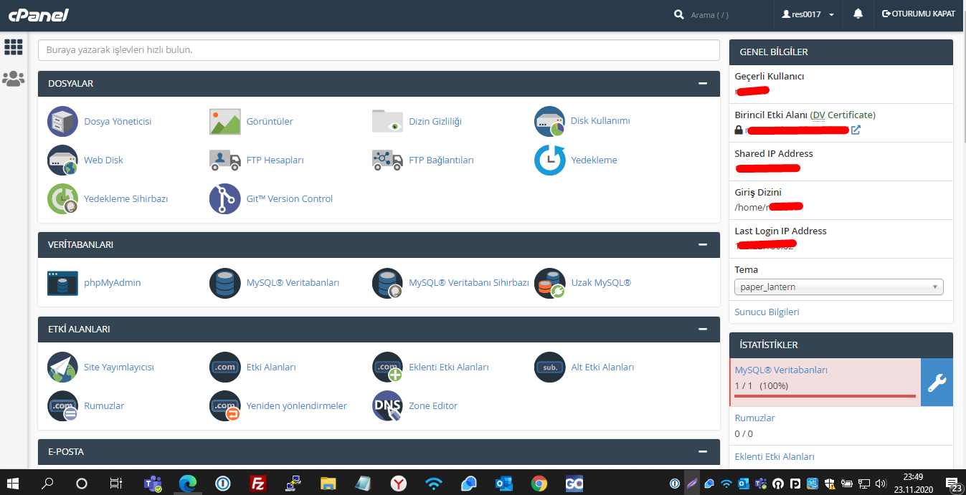
Task: Open the Eklenti Etki Alanları icon
Action: click(x=387, y=367)
